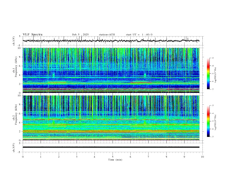Click the ch.2 PSD color scale bar
This screenshot has width=228, height=176.
pos(208,121)
